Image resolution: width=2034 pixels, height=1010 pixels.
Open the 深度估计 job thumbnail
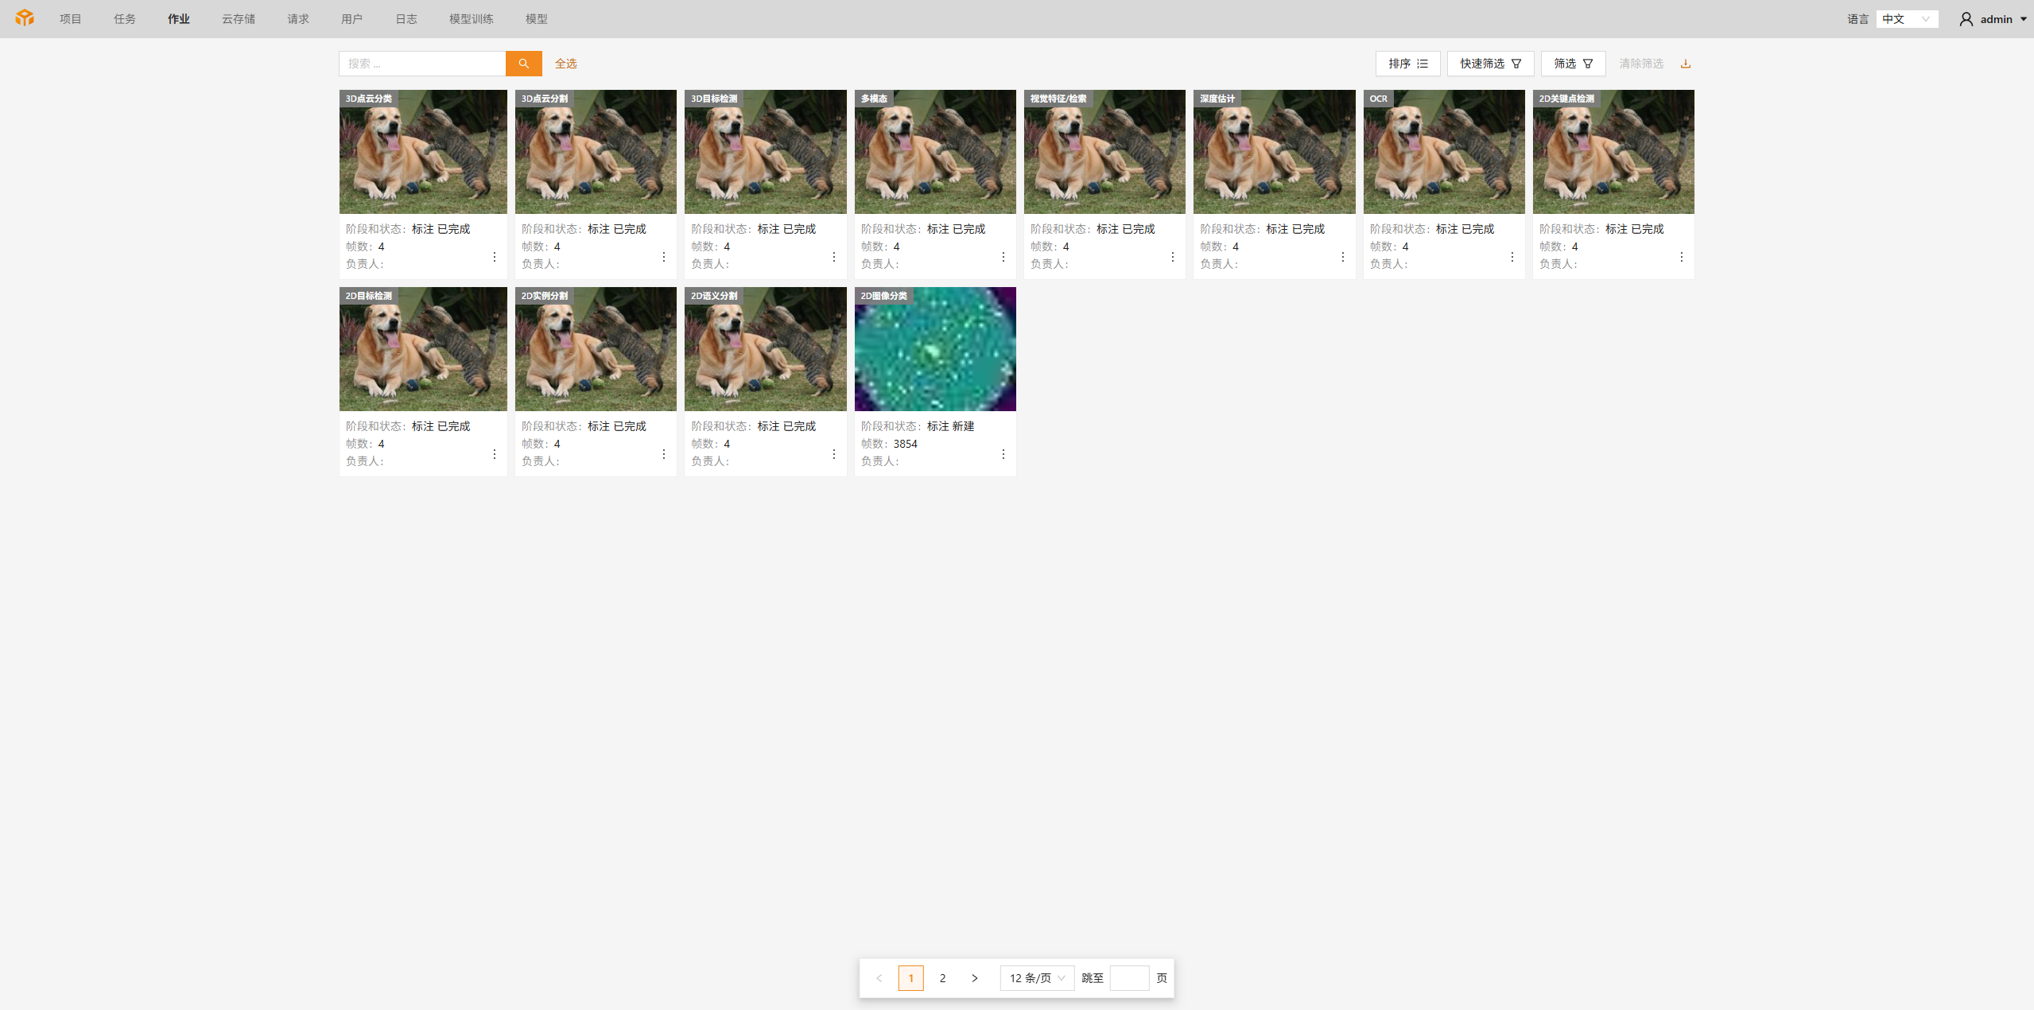tap(1275, 152)
